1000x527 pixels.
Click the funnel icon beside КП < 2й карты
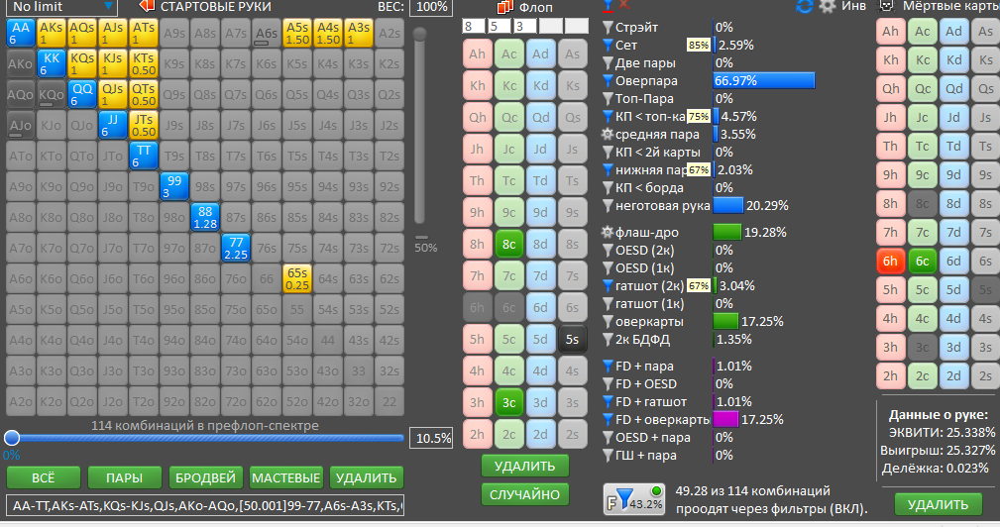[x=608, y=153]
